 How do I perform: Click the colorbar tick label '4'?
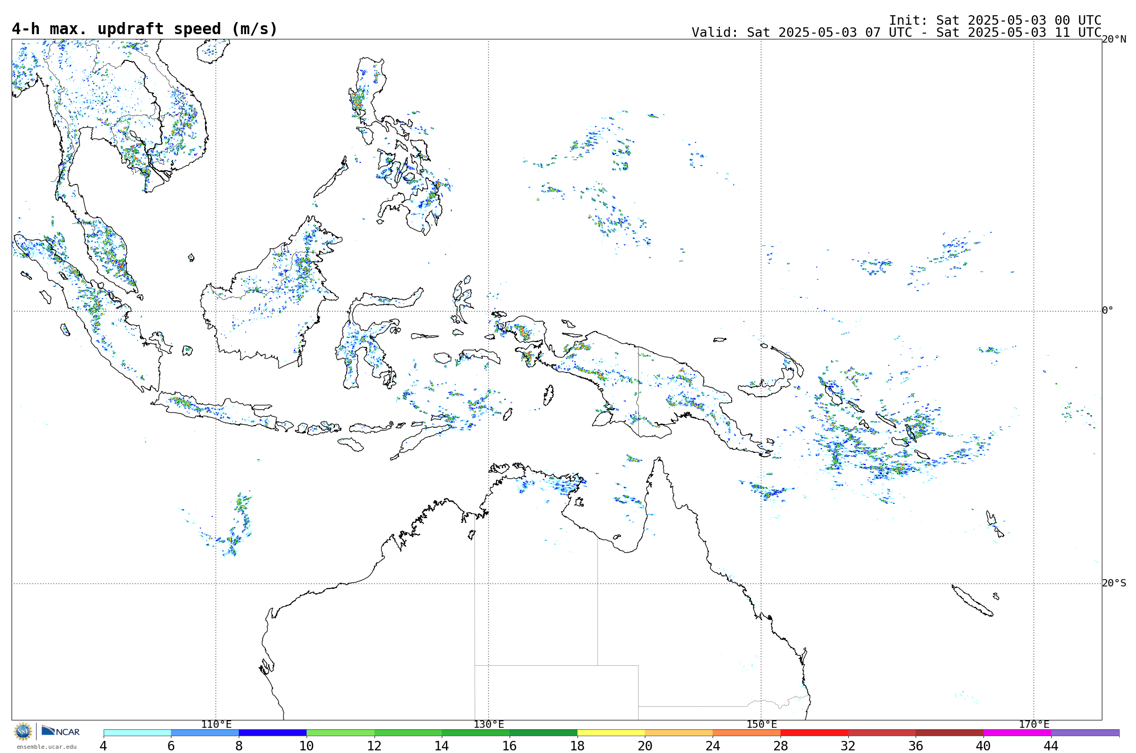coord(104,746)
